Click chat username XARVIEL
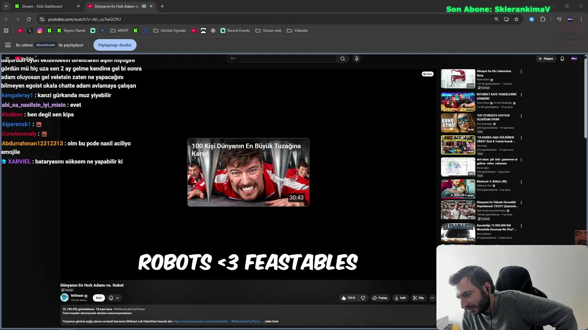Image resolution: width=588 pixels, height=330 pixels. point(19,162)
